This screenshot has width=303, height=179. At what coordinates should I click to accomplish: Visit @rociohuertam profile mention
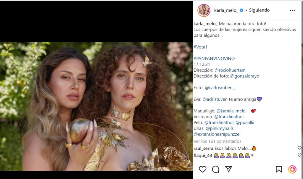pyautogui.click(x=230, y=70)
